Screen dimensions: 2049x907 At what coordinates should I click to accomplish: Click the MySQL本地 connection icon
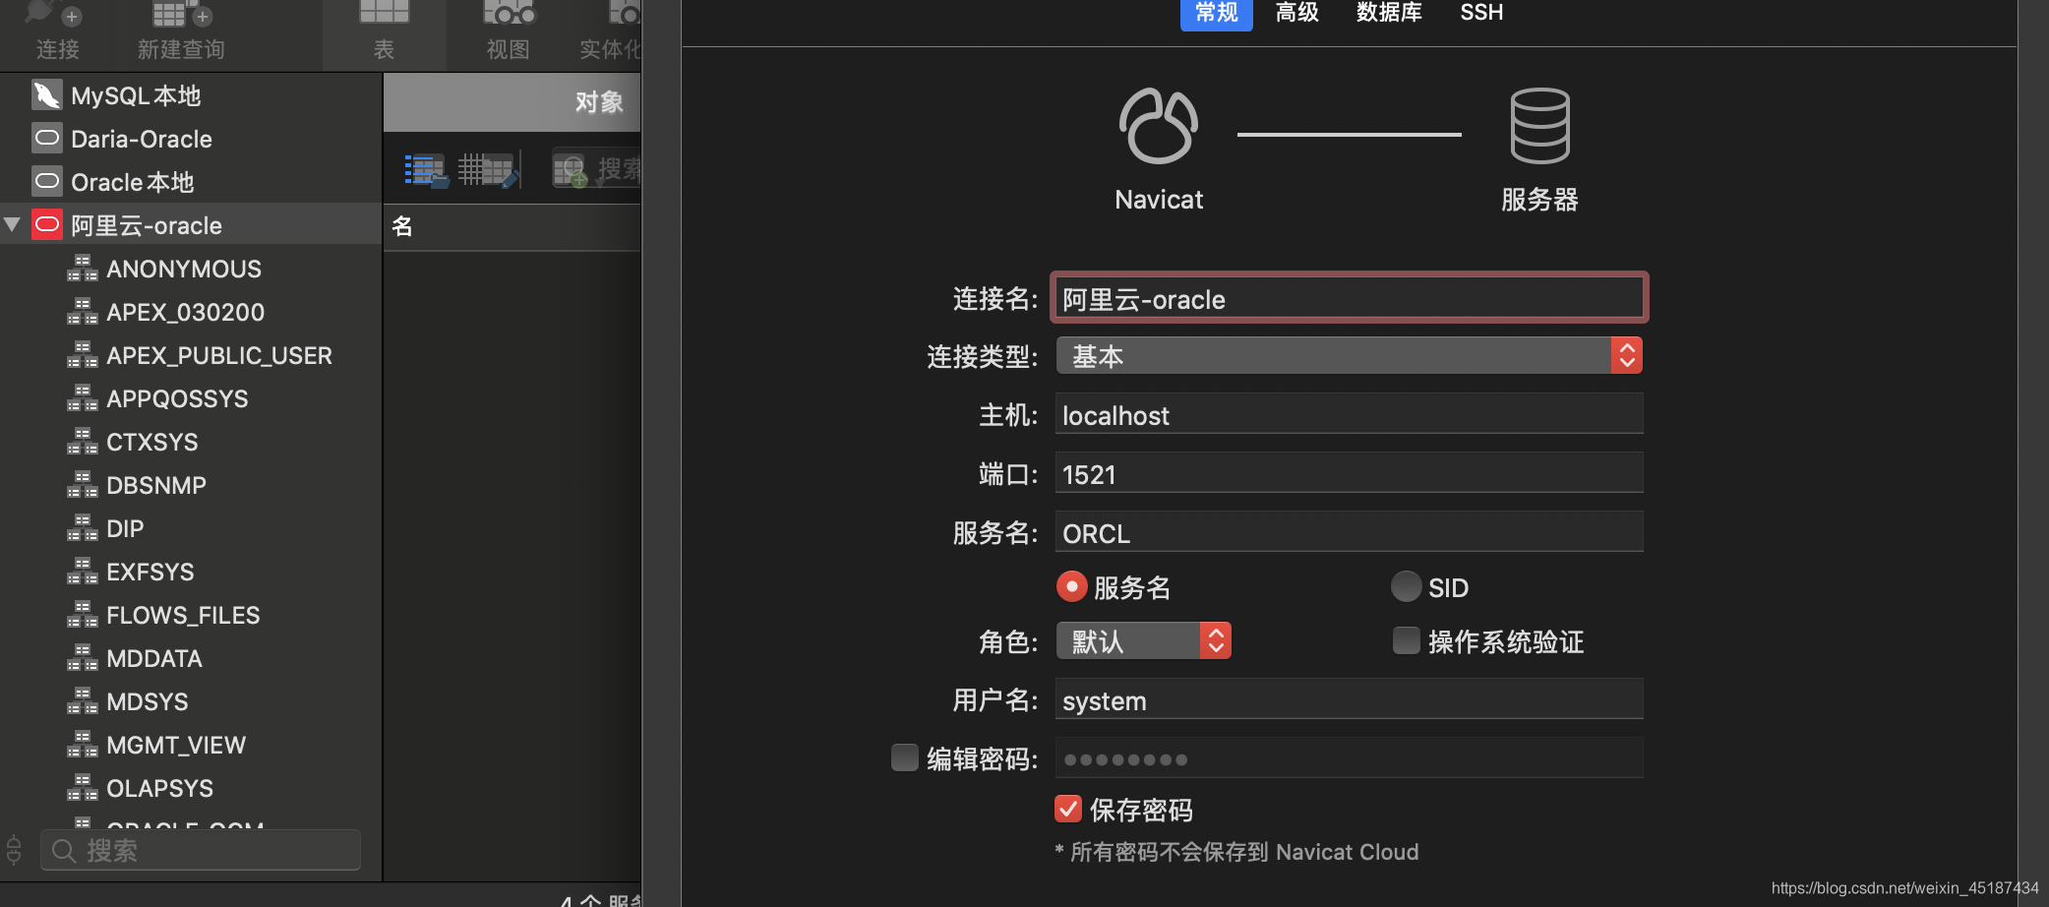[x=46, y=95]
